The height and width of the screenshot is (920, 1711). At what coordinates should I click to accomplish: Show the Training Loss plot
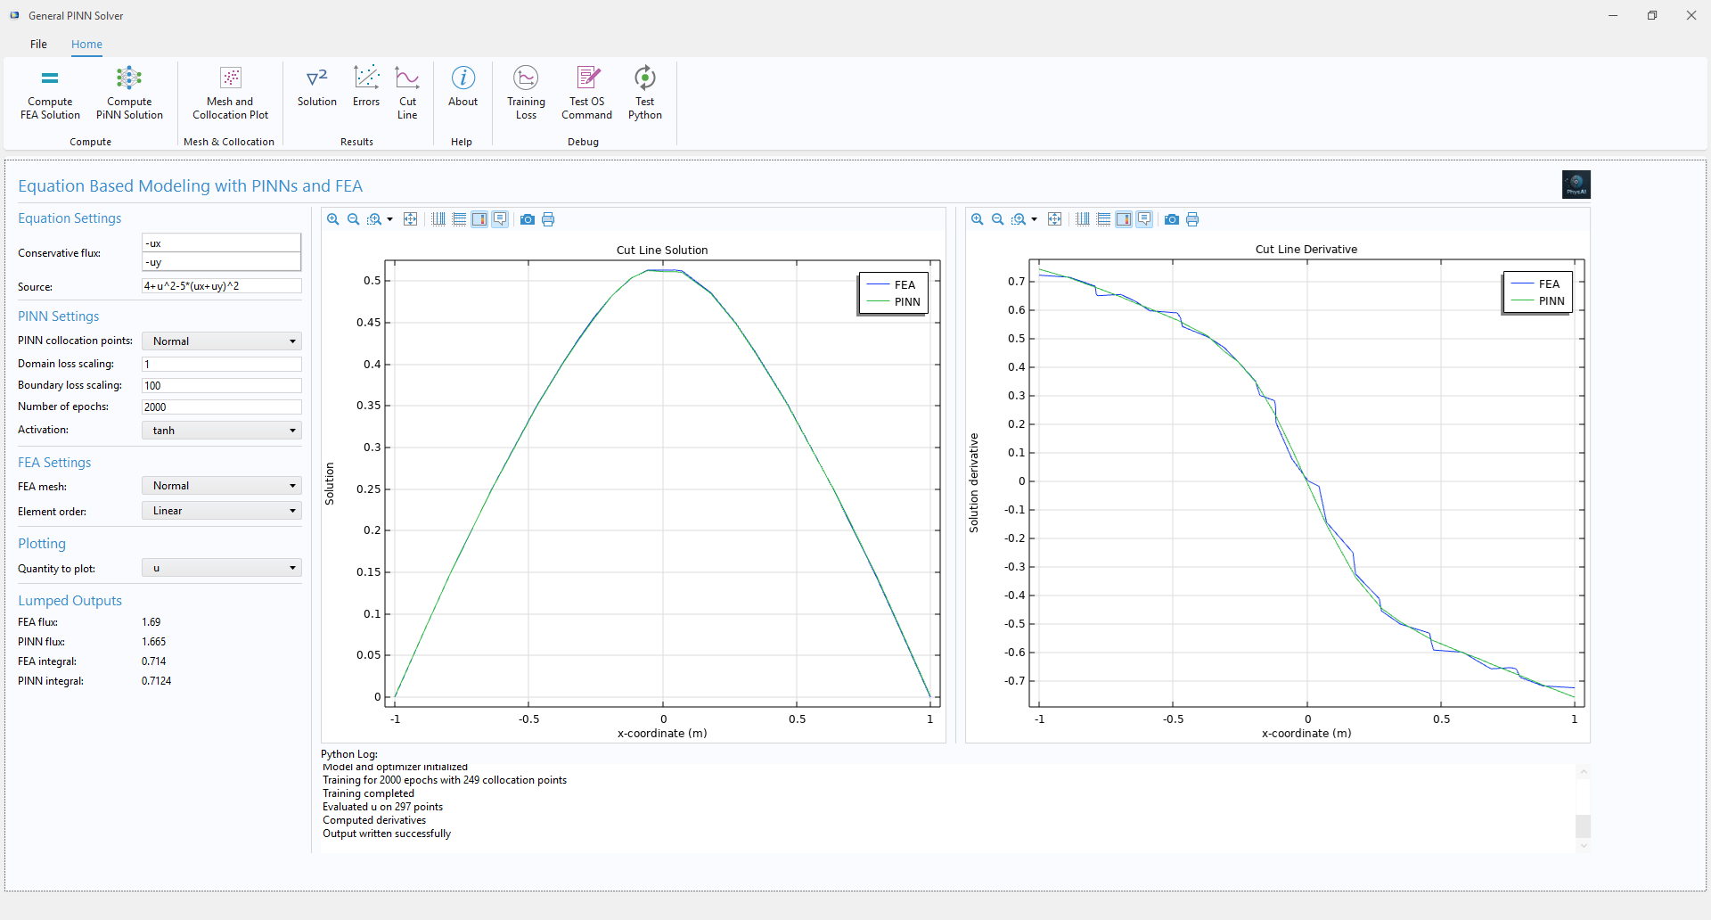[x=526, y=93]
